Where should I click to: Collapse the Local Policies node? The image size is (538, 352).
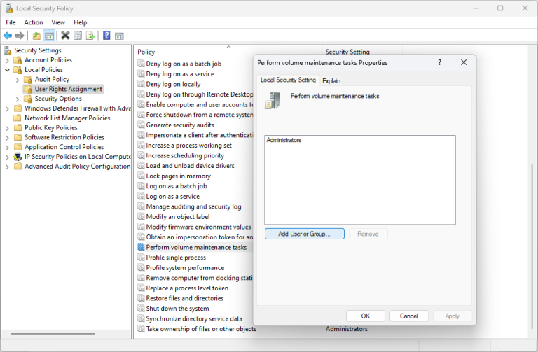(8, 70)
